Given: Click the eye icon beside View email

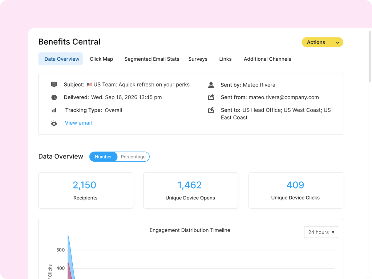Looking at the screenshot, I should point(54,123).
